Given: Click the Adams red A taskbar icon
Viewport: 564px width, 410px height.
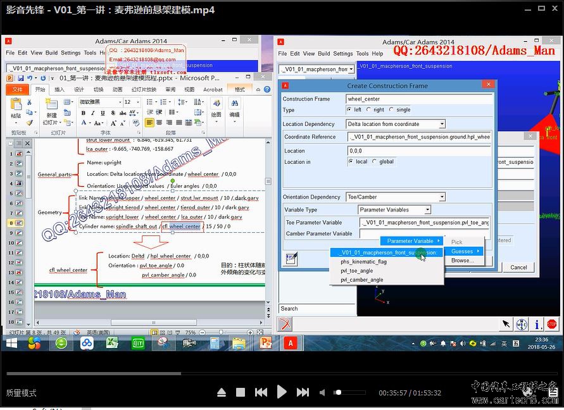Looking at the screenshot, I should coord(291,344).
